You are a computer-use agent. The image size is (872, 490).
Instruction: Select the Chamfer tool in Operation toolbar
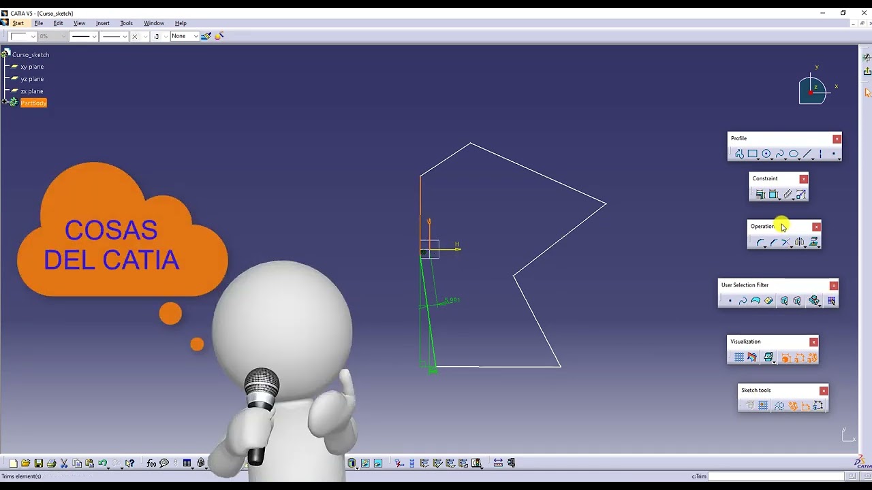(x=773, y=242)
